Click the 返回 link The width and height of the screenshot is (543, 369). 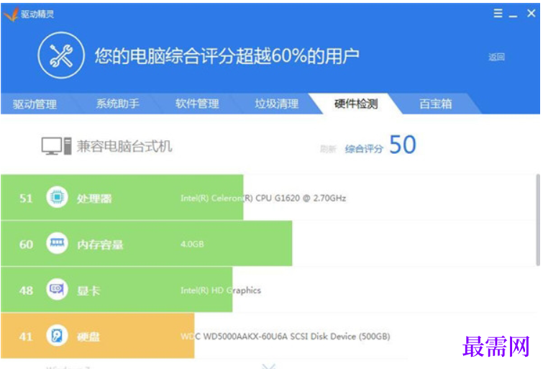click(x=496, y=57)
